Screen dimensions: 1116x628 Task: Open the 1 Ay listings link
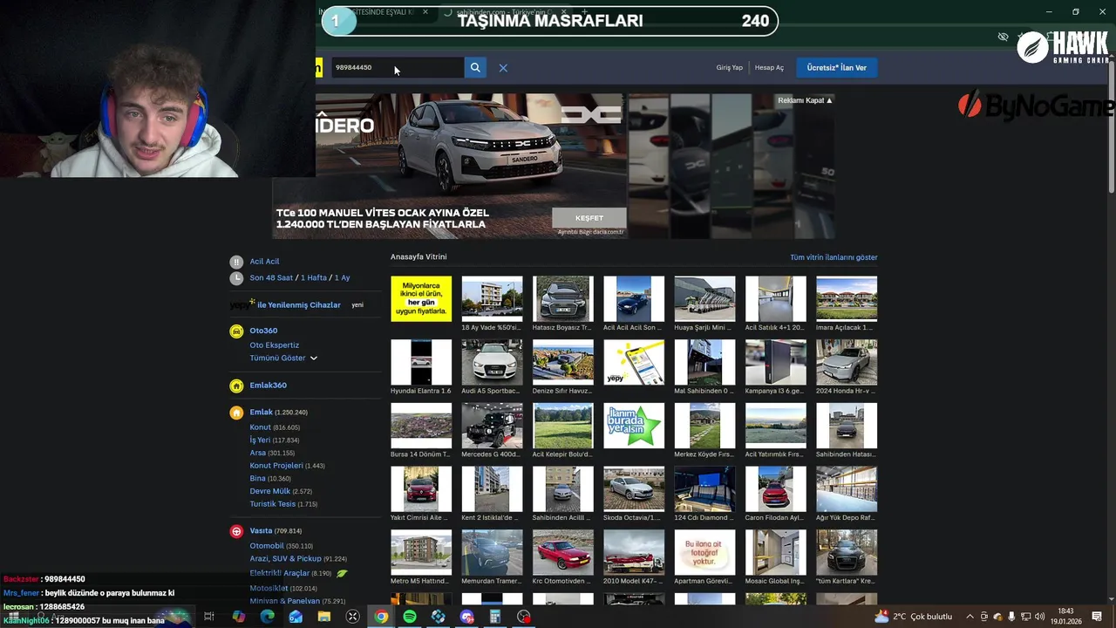(342, 277)
